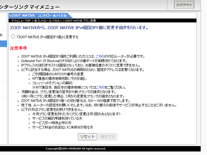Click the IPアドレスの逆引きホストは固定 notice line
Viewport: 207px width, 155px height.
tap(81, 65)
